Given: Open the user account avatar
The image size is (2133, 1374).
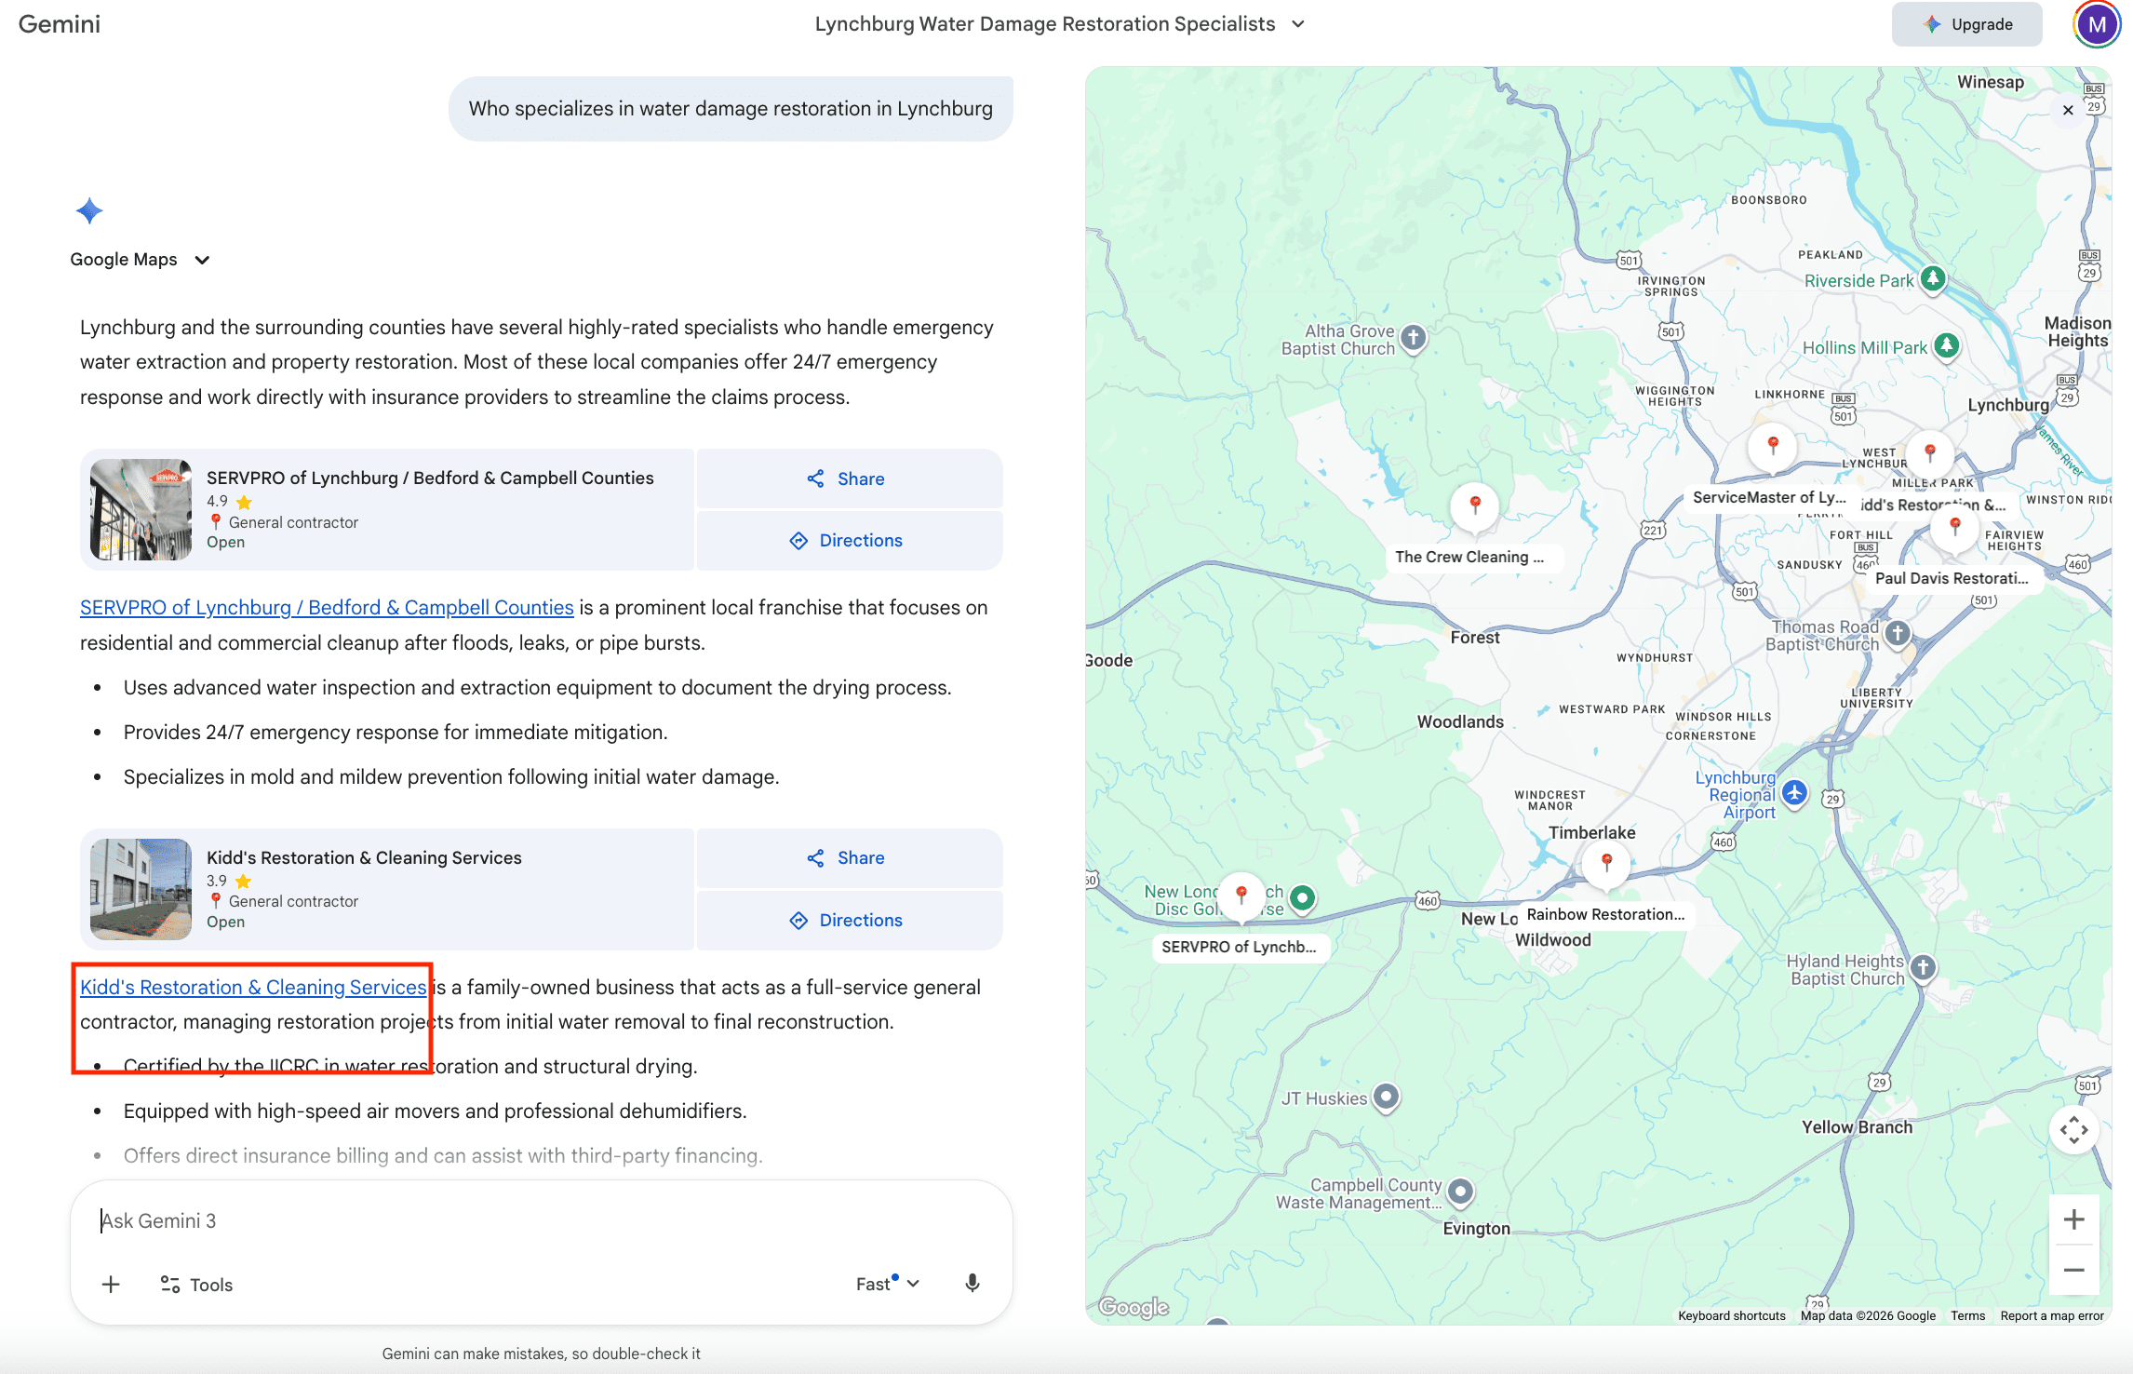Looking at the screenshot, I should click(x=2097, y=25).
